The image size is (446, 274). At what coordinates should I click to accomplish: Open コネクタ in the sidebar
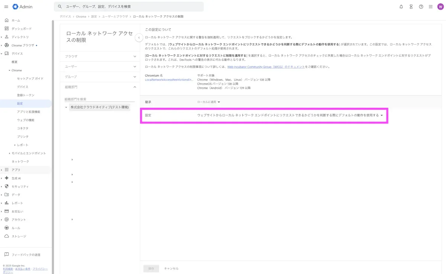pyautogui.click(x=23, y=128)
